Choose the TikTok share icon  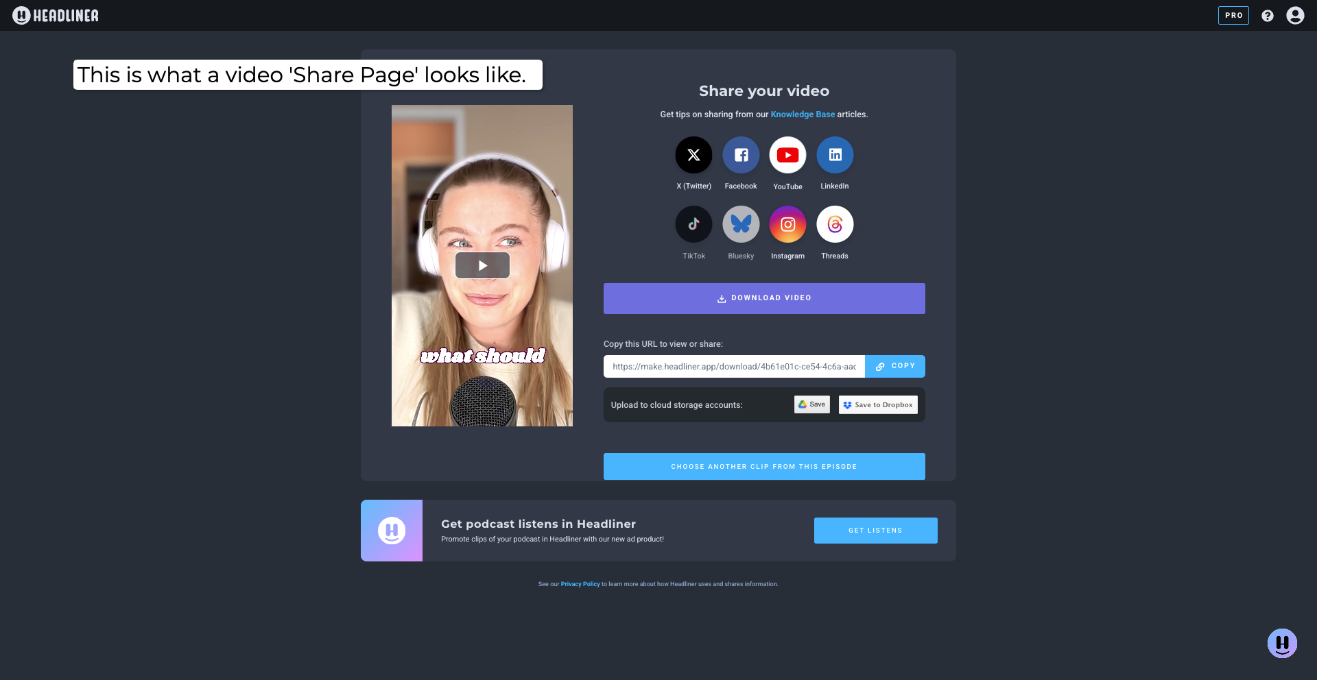click(x=693, y=224)
